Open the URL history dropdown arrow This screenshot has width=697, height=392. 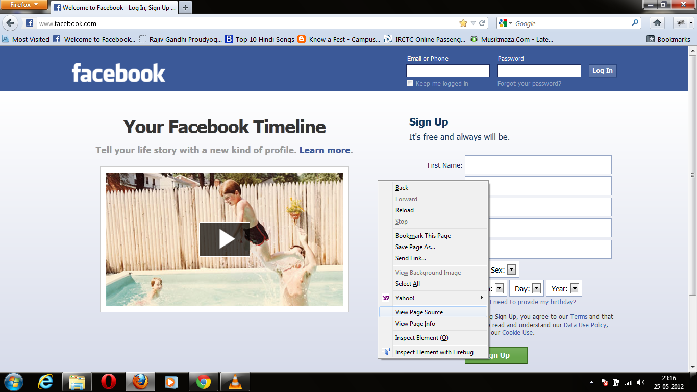[x=473, y=23]
